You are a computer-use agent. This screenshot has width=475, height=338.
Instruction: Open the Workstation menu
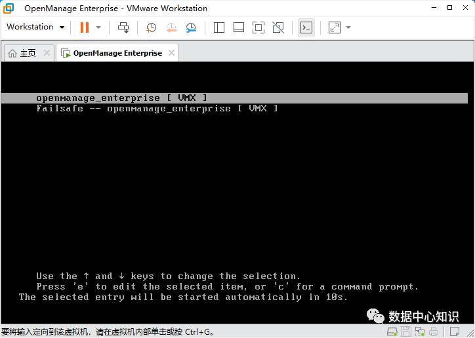[x=35, y=27]
